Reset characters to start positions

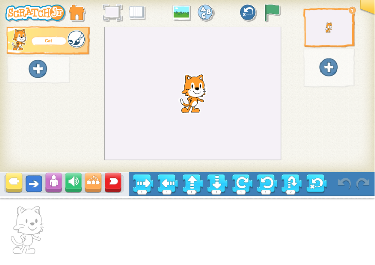[x=248, y=12]
